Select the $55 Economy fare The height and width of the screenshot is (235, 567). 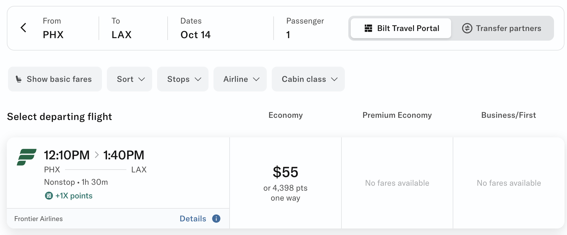tap(285, 183)
